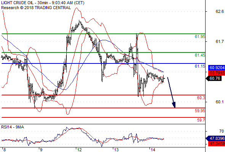Click date label 12 on time axis
Screen dimensions: 225x152
(79, 150)
